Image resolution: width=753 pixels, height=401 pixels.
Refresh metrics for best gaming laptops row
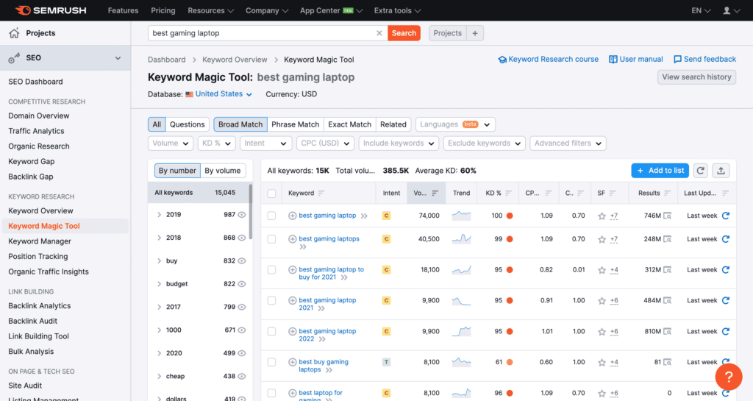pyautogui.click(x=726, y=239)
